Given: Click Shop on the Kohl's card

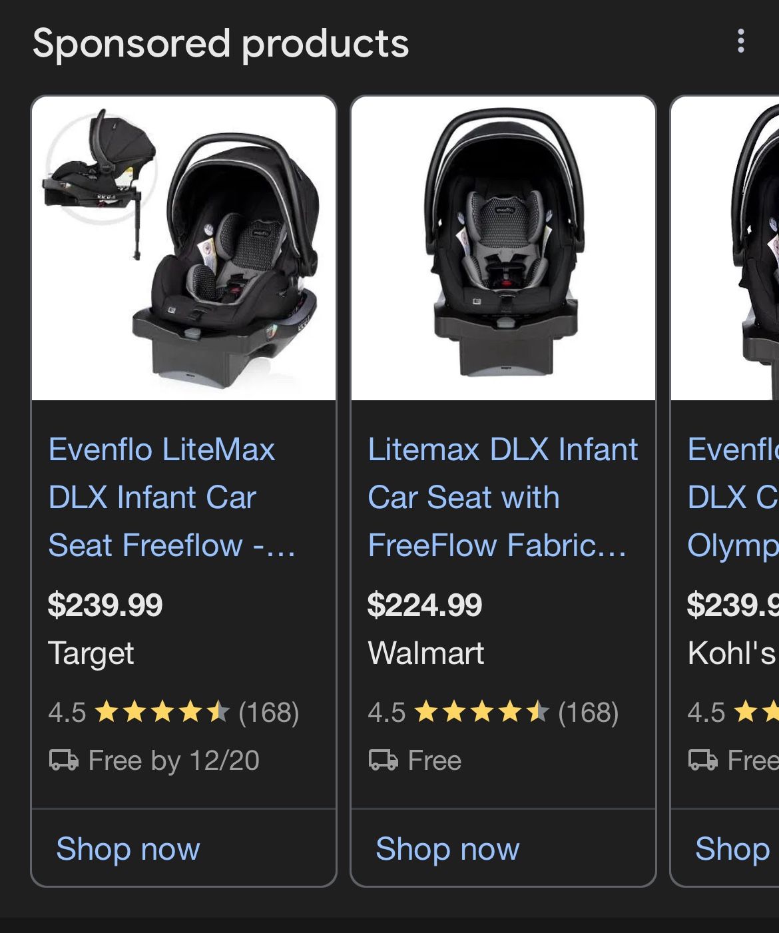Looking at the screenshot, I should pos(731,848).
